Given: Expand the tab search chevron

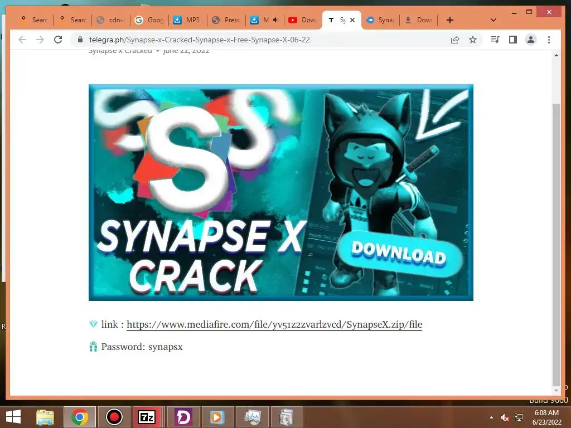Looking at the screenshot, I should click(493, 20).
